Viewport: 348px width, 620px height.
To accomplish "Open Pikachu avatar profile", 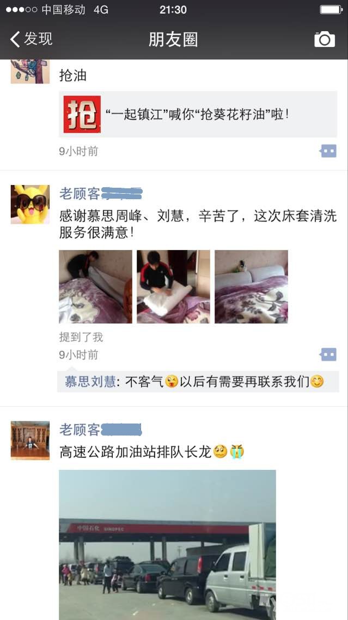I will [x=30, y=205].
